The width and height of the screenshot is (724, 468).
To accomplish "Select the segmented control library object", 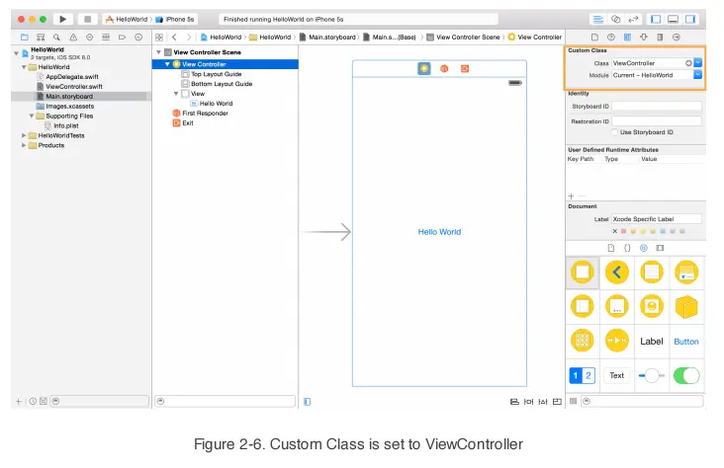I will pyautogui.click(x=583, y=376).
